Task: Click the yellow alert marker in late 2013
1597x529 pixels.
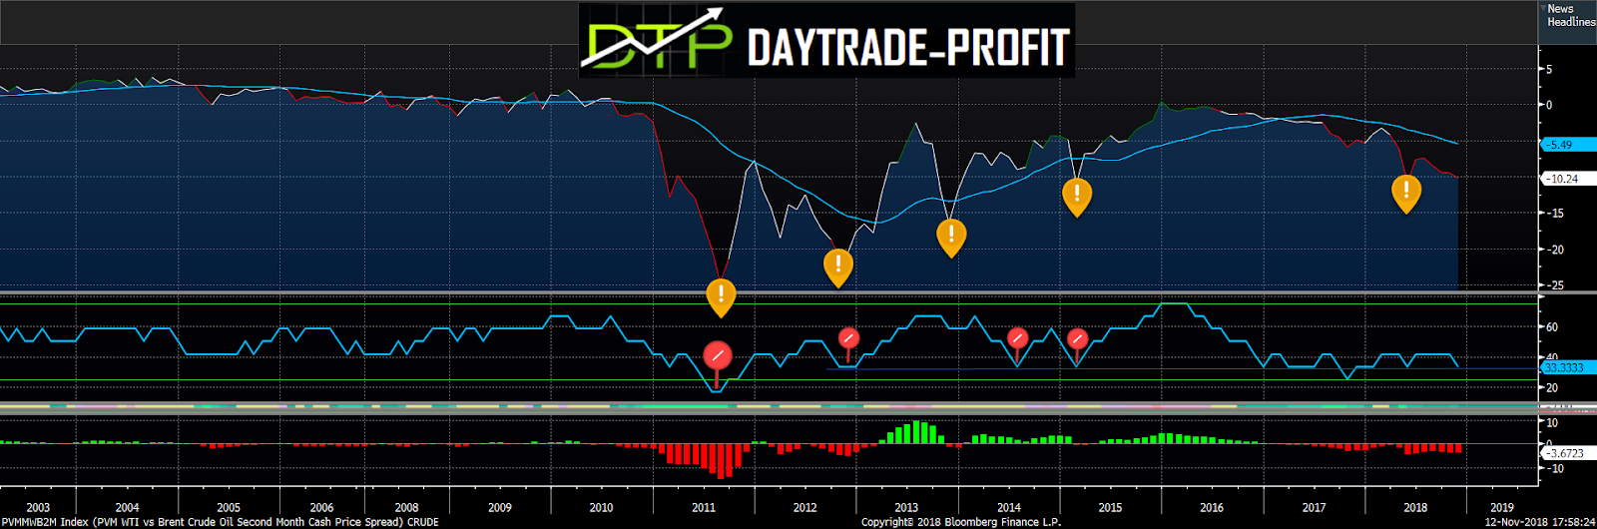Action: [951, 238]
